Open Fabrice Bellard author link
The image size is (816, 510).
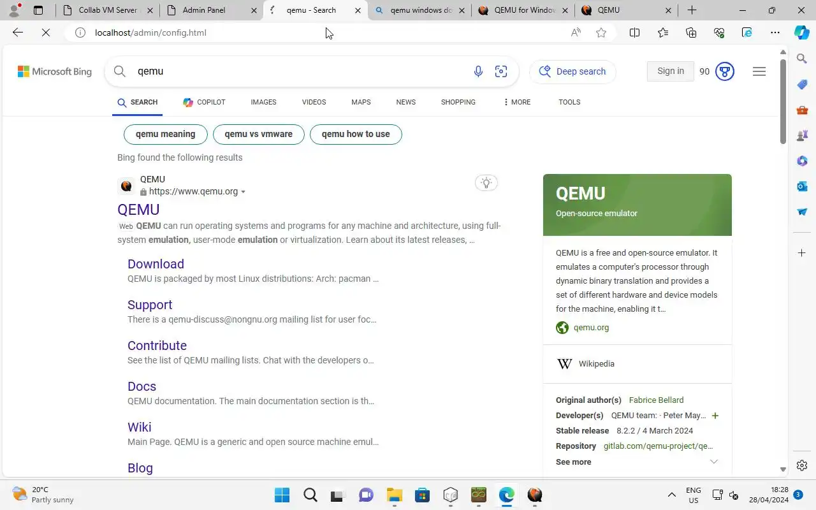pyautogui.click(x=656, y=400)
